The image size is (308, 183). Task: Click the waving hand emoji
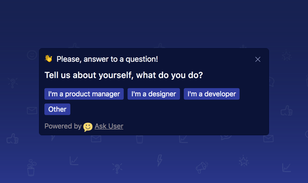[x=49, y=59]
